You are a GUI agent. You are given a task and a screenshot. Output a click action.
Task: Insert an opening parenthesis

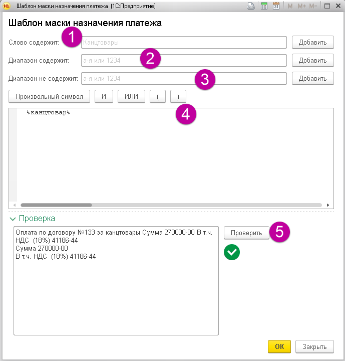158,96
